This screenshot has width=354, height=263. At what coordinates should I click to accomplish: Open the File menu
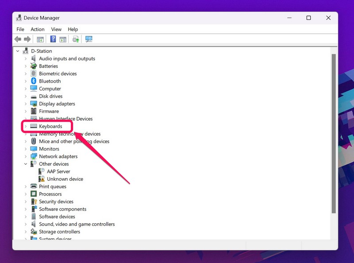coord(20,29)
